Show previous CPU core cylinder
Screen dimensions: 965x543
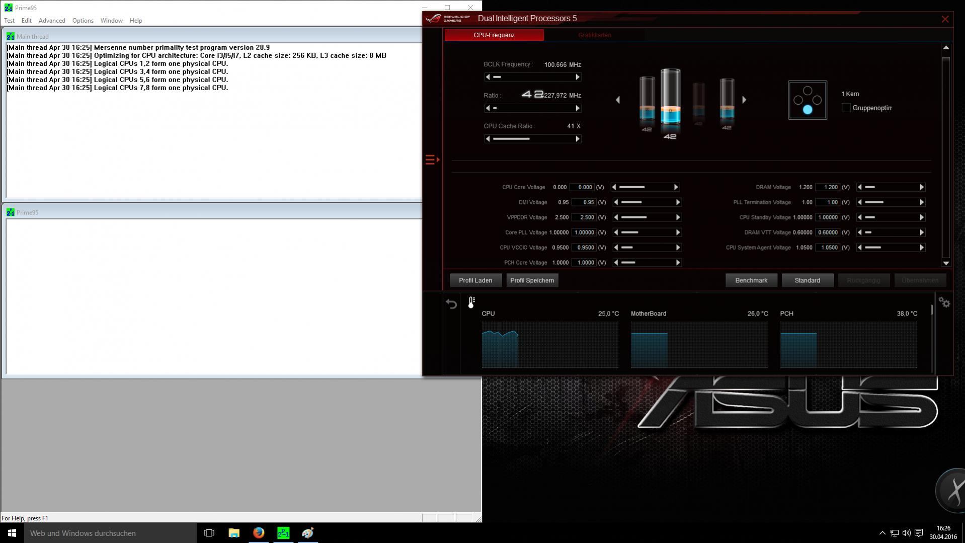(x=618, y=100)
